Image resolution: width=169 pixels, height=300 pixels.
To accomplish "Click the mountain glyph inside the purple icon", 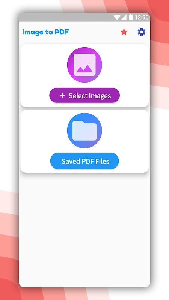I will point(84,69).
